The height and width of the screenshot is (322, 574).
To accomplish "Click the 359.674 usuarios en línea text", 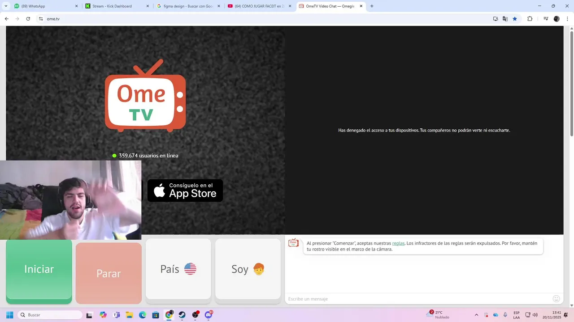I will coord(148,156).
